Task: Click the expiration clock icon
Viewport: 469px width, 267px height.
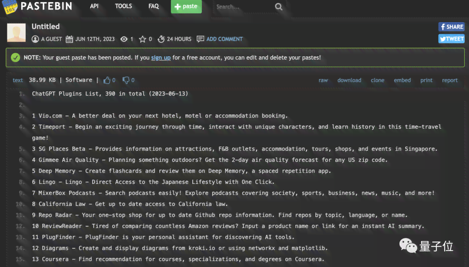Action: 161,39
